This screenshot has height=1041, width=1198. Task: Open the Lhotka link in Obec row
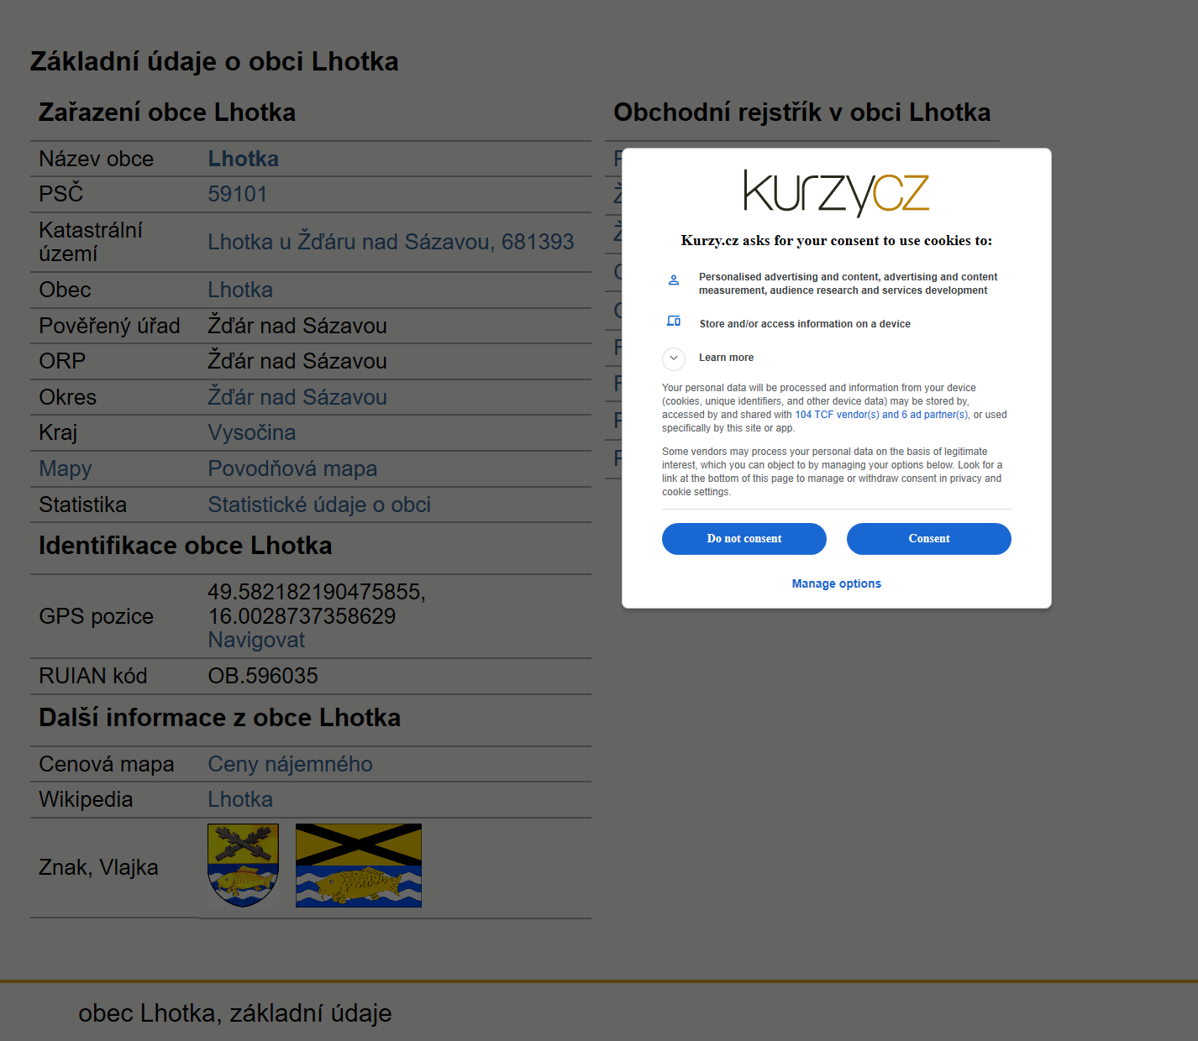(240, 290)
